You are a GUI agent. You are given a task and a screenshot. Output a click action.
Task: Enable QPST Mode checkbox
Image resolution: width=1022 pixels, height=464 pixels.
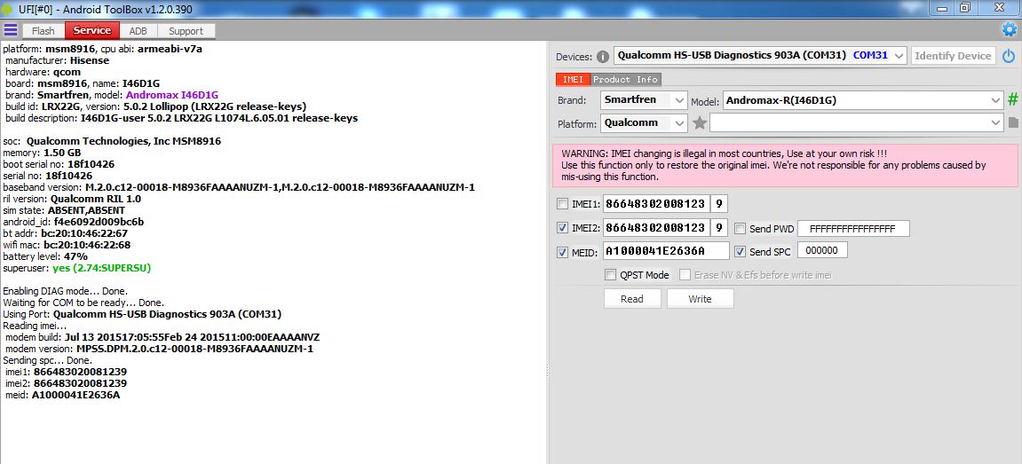610,275
